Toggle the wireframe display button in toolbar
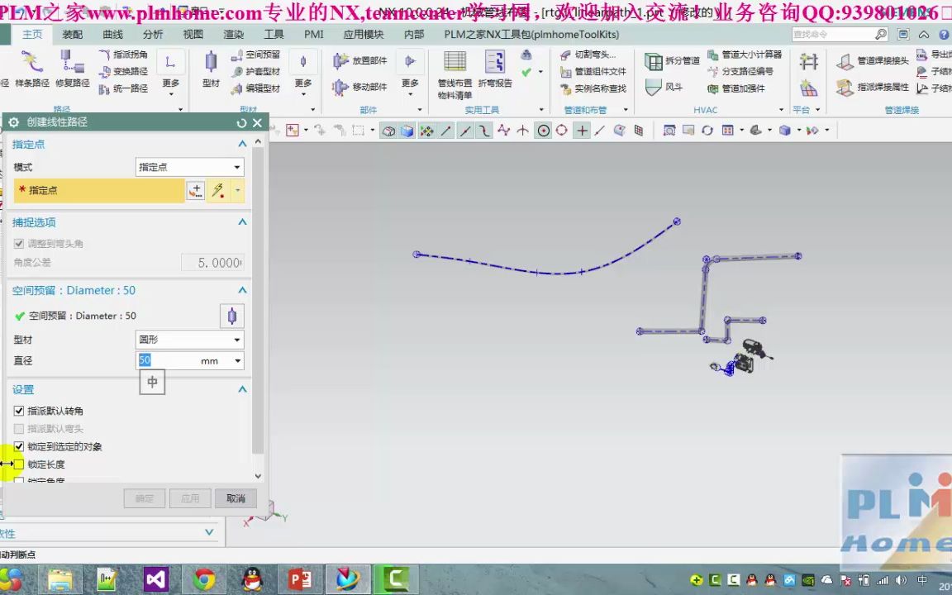Viewport: 952px width, 595px height. pos(388,131)
